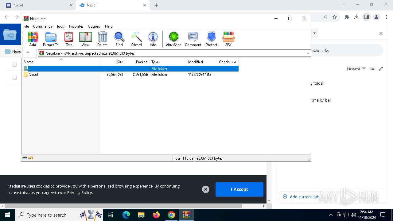Image resolution: width=393 pixels, height=221 pixels.
Task: Show hidden system tray icons
Action: coord(331,215)
